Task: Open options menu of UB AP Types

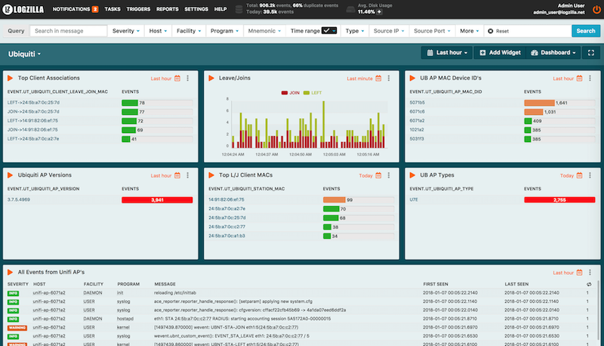Action: click(x=590, y=175)
